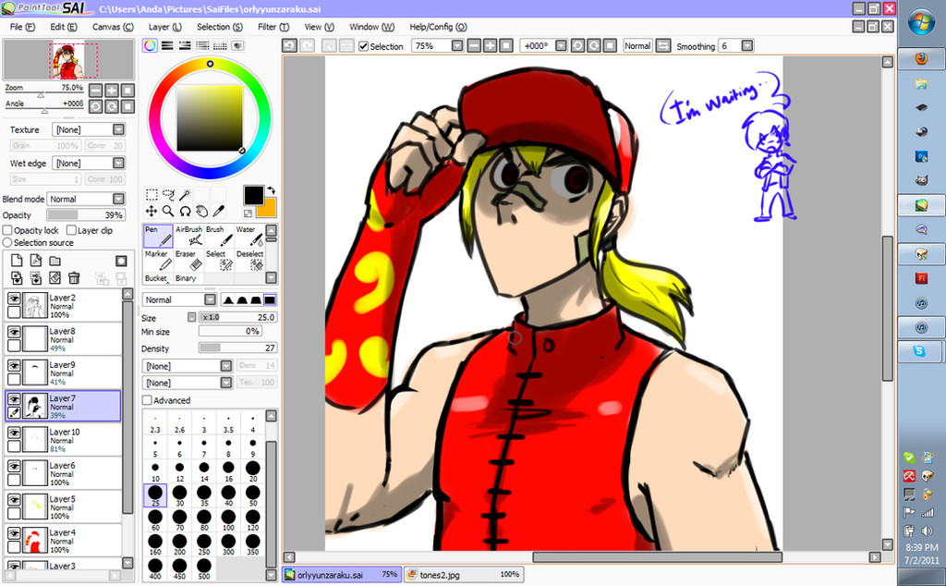Toggle the Color Wheel panel icon

[151, 46]
